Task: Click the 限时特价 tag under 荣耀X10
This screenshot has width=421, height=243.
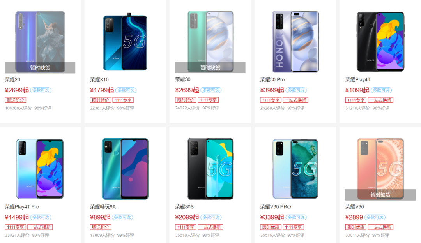Action: click(x=101, y=100)
